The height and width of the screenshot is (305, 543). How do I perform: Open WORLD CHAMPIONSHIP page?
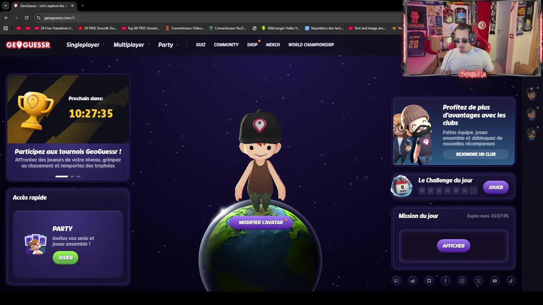[311, 45]
